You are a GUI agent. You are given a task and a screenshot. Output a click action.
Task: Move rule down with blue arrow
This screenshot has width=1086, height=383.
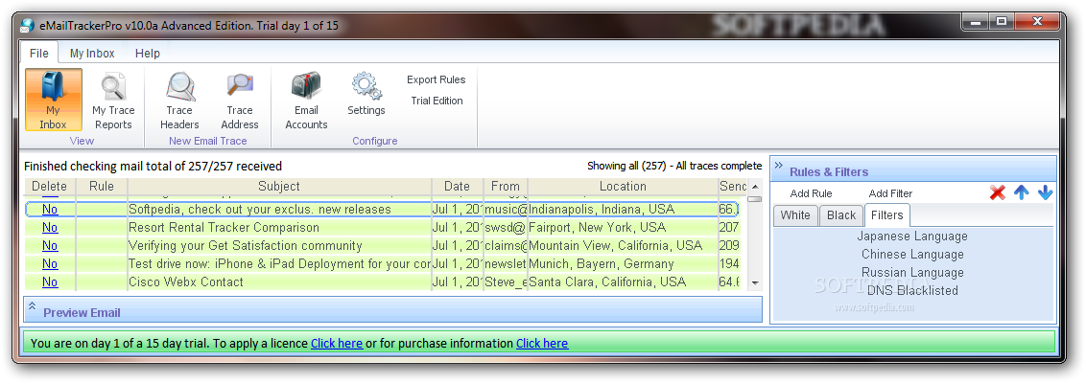pos(1045,192)
